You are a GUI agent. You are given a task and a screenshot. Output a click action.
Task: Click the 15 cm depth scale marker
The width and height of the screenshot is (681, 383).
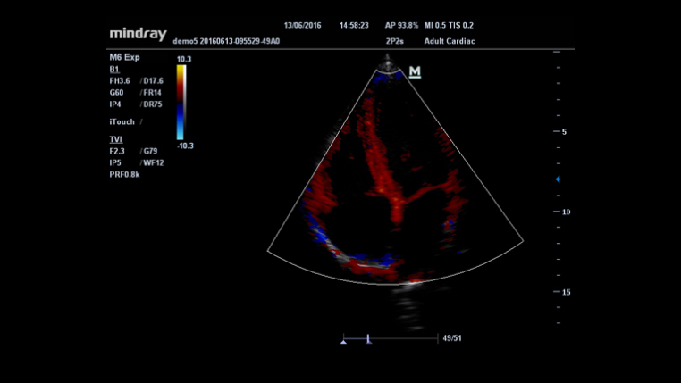[566, 292]
